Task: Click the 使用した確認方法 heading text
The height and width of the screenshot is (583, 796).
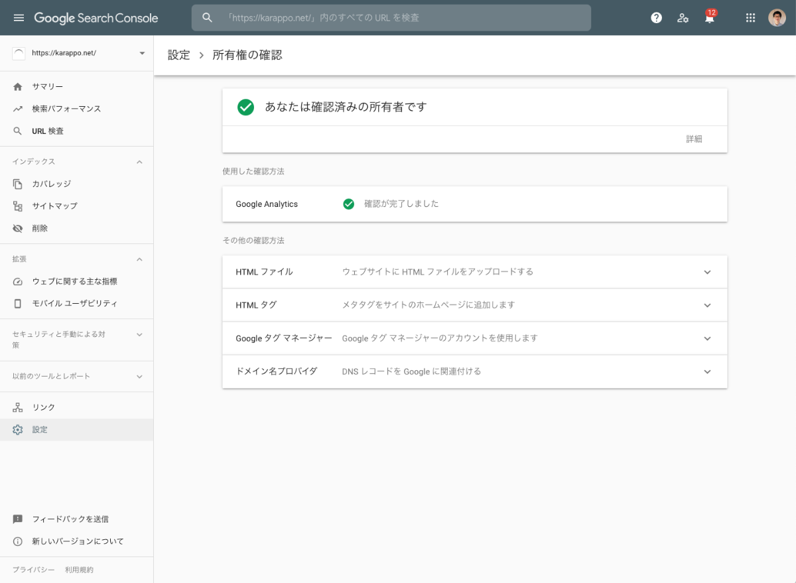Action: coord(253,171)
